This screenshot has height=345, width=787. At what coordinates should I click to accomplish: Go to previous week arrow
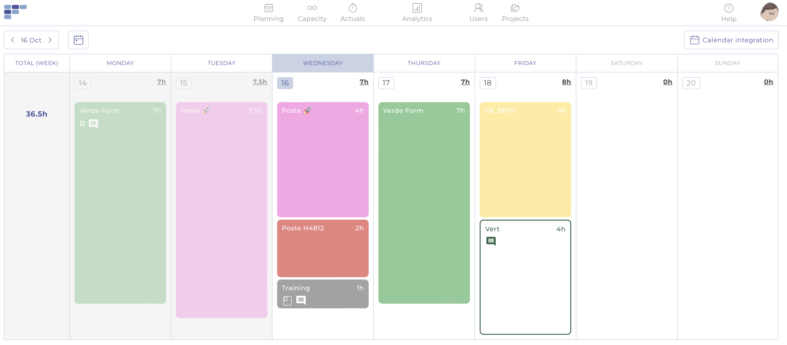click(13, 40)
